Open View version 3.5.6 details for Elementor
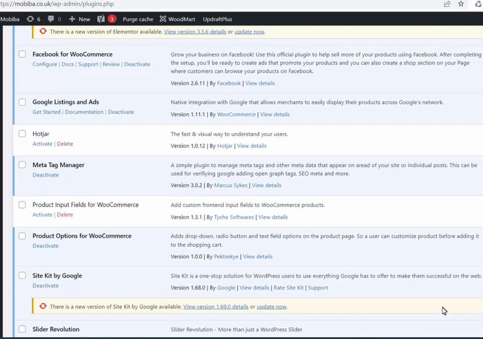 pos(195,32)
